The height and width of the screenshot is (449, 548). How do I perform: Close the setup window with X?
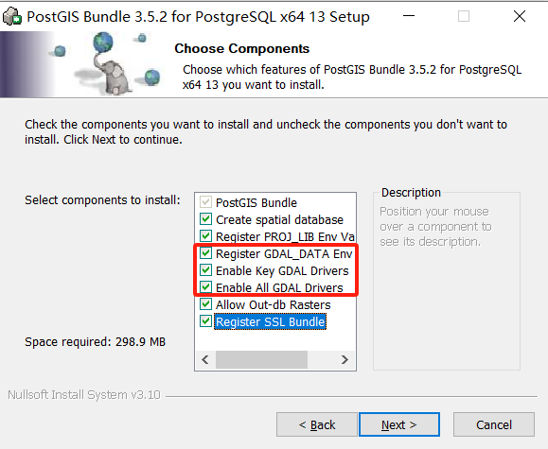(x=520, y=16)
